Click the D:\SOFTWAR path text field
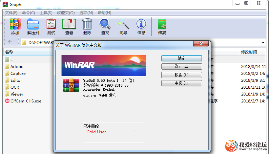Screen dimensions: 269x154 click(x=41, y=42)
